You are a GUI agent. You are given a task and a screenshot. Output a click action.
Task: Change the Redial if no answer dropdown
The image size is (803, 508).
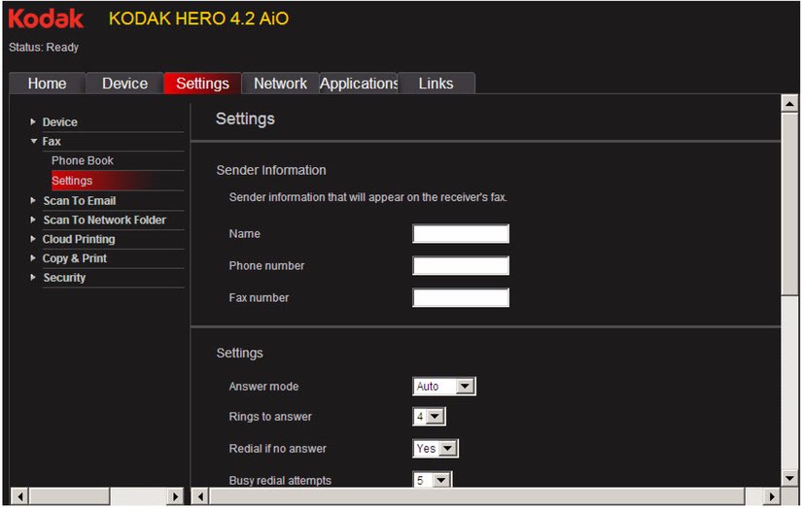pyautogui.click(x=435, y=449)
